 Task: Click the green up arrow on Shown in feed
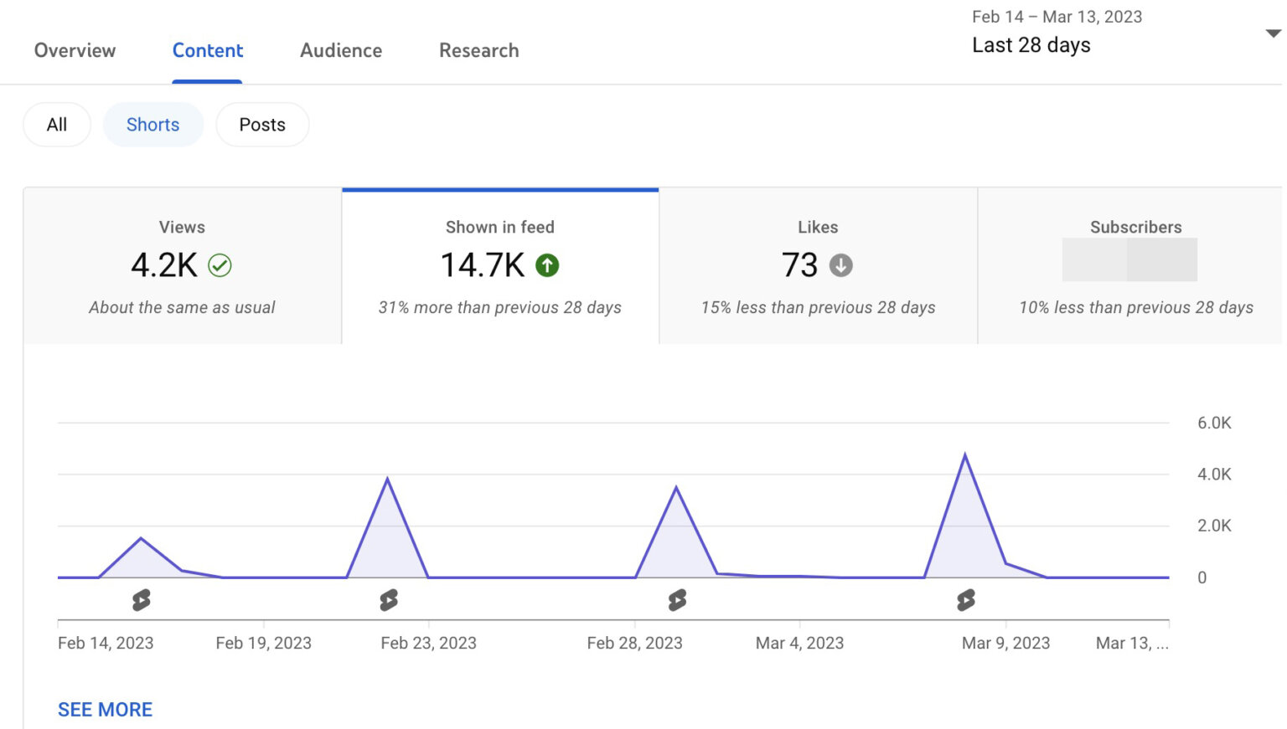[x=547, y=264]
